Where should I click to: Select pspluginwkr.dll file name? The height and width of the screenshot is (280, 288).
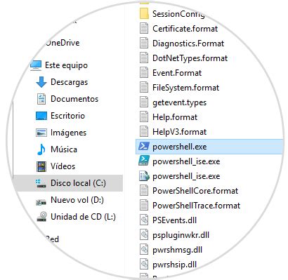tap(181, 235)
